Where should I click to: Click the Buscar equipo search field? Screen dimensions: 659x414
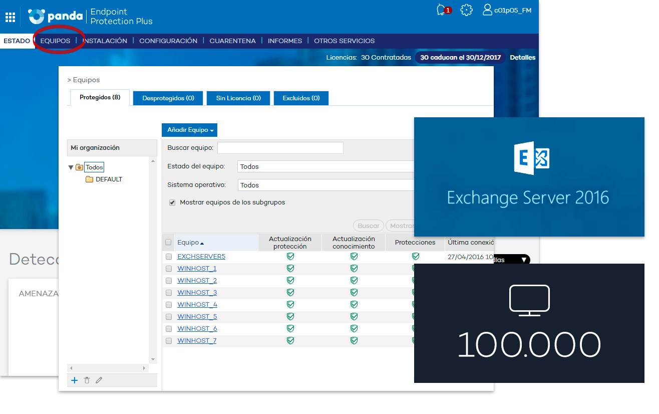(x=280, y=148)
